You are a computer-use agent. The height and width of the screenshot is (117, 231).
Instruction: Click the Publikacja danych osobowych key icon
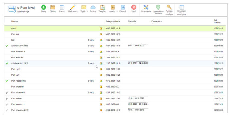(169, 7)
